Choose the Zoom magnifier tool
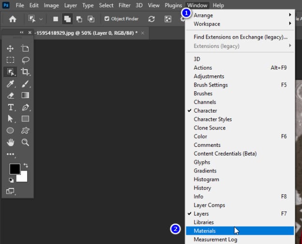Viewport: 302px width, 244px height. [x=25, y=143]
